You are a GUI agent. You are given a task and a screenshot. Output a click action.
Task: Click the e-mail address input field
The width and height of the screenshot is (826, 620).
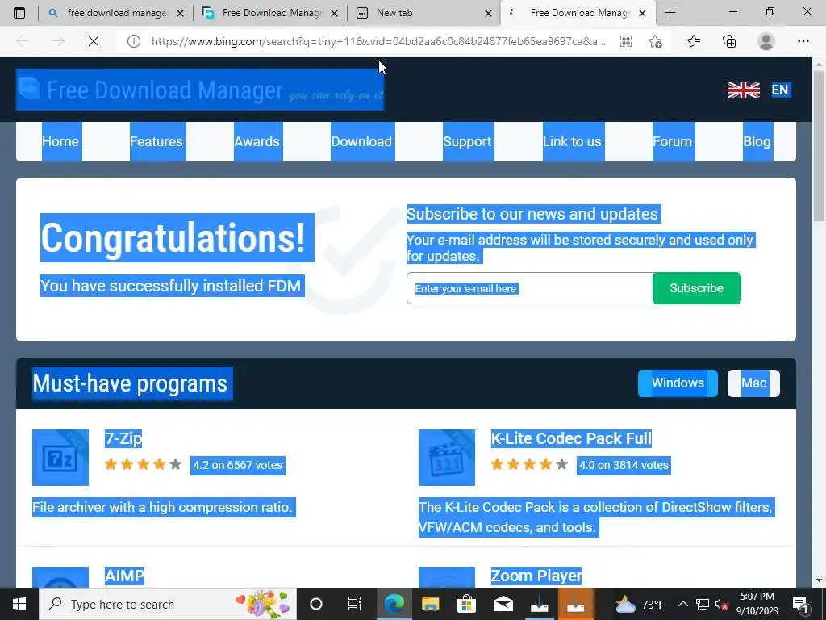point(529,288)
